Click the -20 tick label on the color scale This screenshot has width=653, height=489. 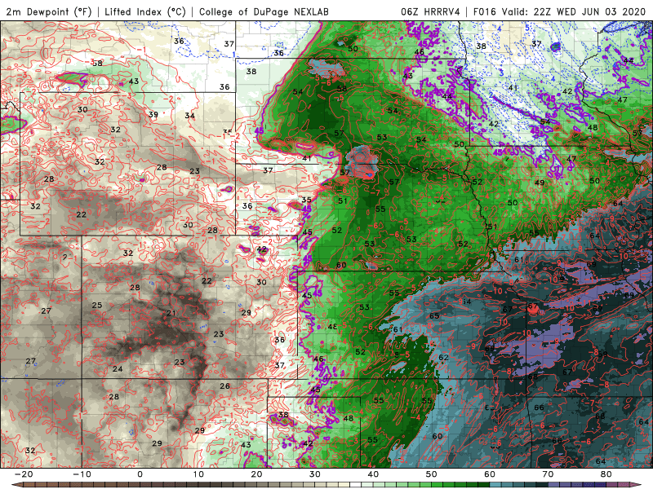tap(24, 474)
